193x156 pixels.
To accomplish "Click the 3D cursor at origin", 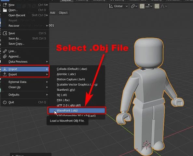I will (x=146, y=145).
